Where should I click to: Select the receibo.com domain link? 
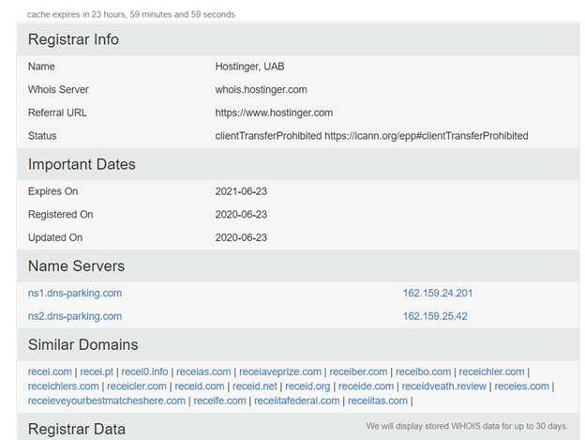tap(422, 372)
